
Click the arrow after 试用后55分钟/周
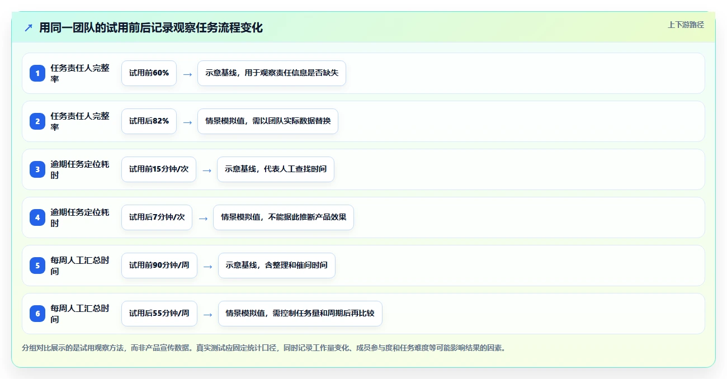[x=207, y=314]
